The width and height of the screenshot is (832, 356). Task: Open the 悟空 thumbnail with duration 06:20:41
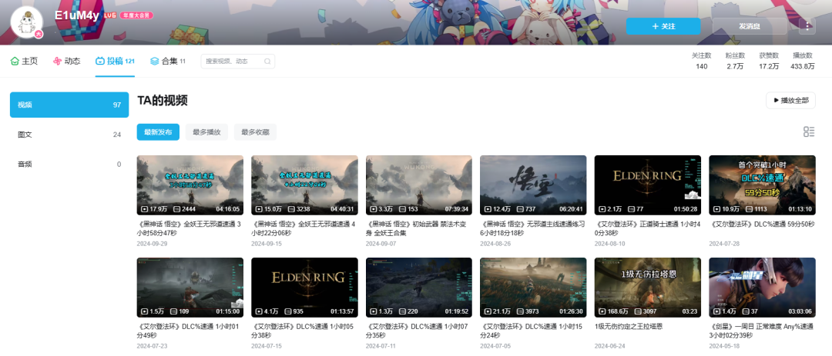[533, 185]
